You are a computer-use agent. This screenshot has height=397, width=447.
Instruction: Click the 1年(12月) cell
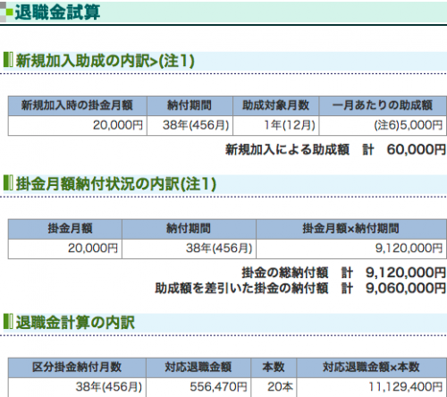(276, 125)
